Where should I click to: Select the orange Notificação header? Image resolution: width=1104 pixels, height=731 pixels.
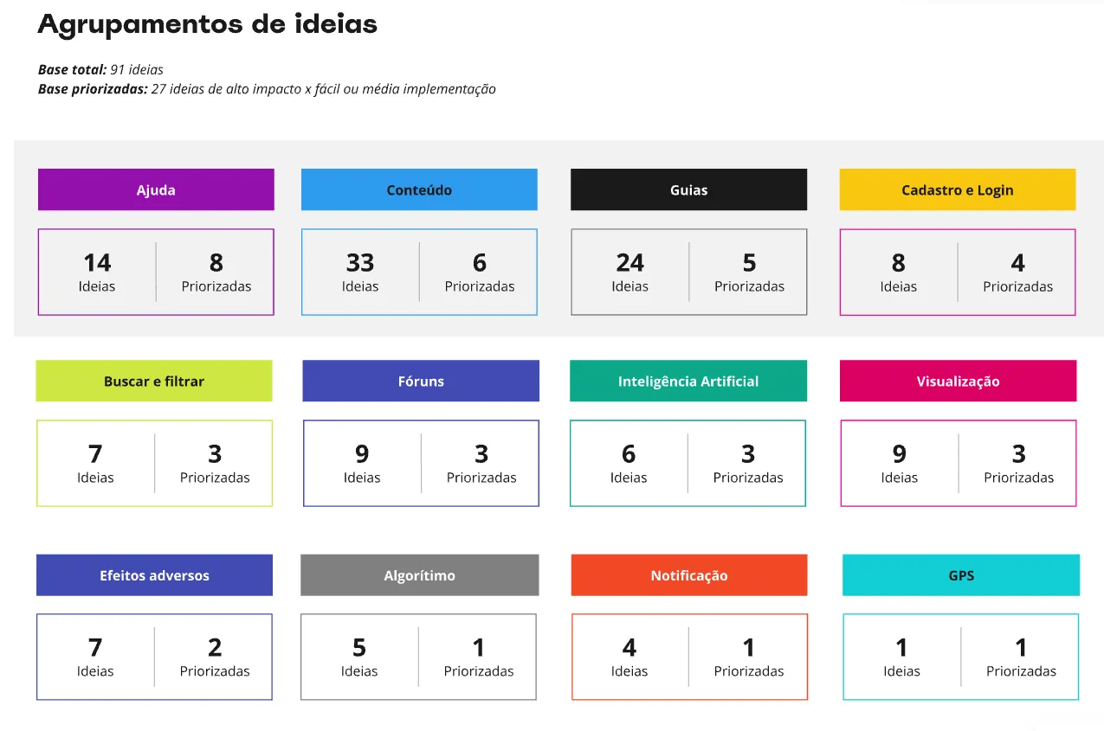pos(689,575)
